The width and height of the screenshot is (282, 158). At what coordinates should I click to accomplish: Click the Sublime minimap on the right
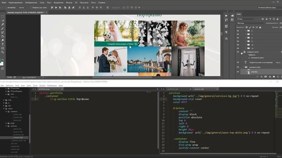tap(278, 105)
